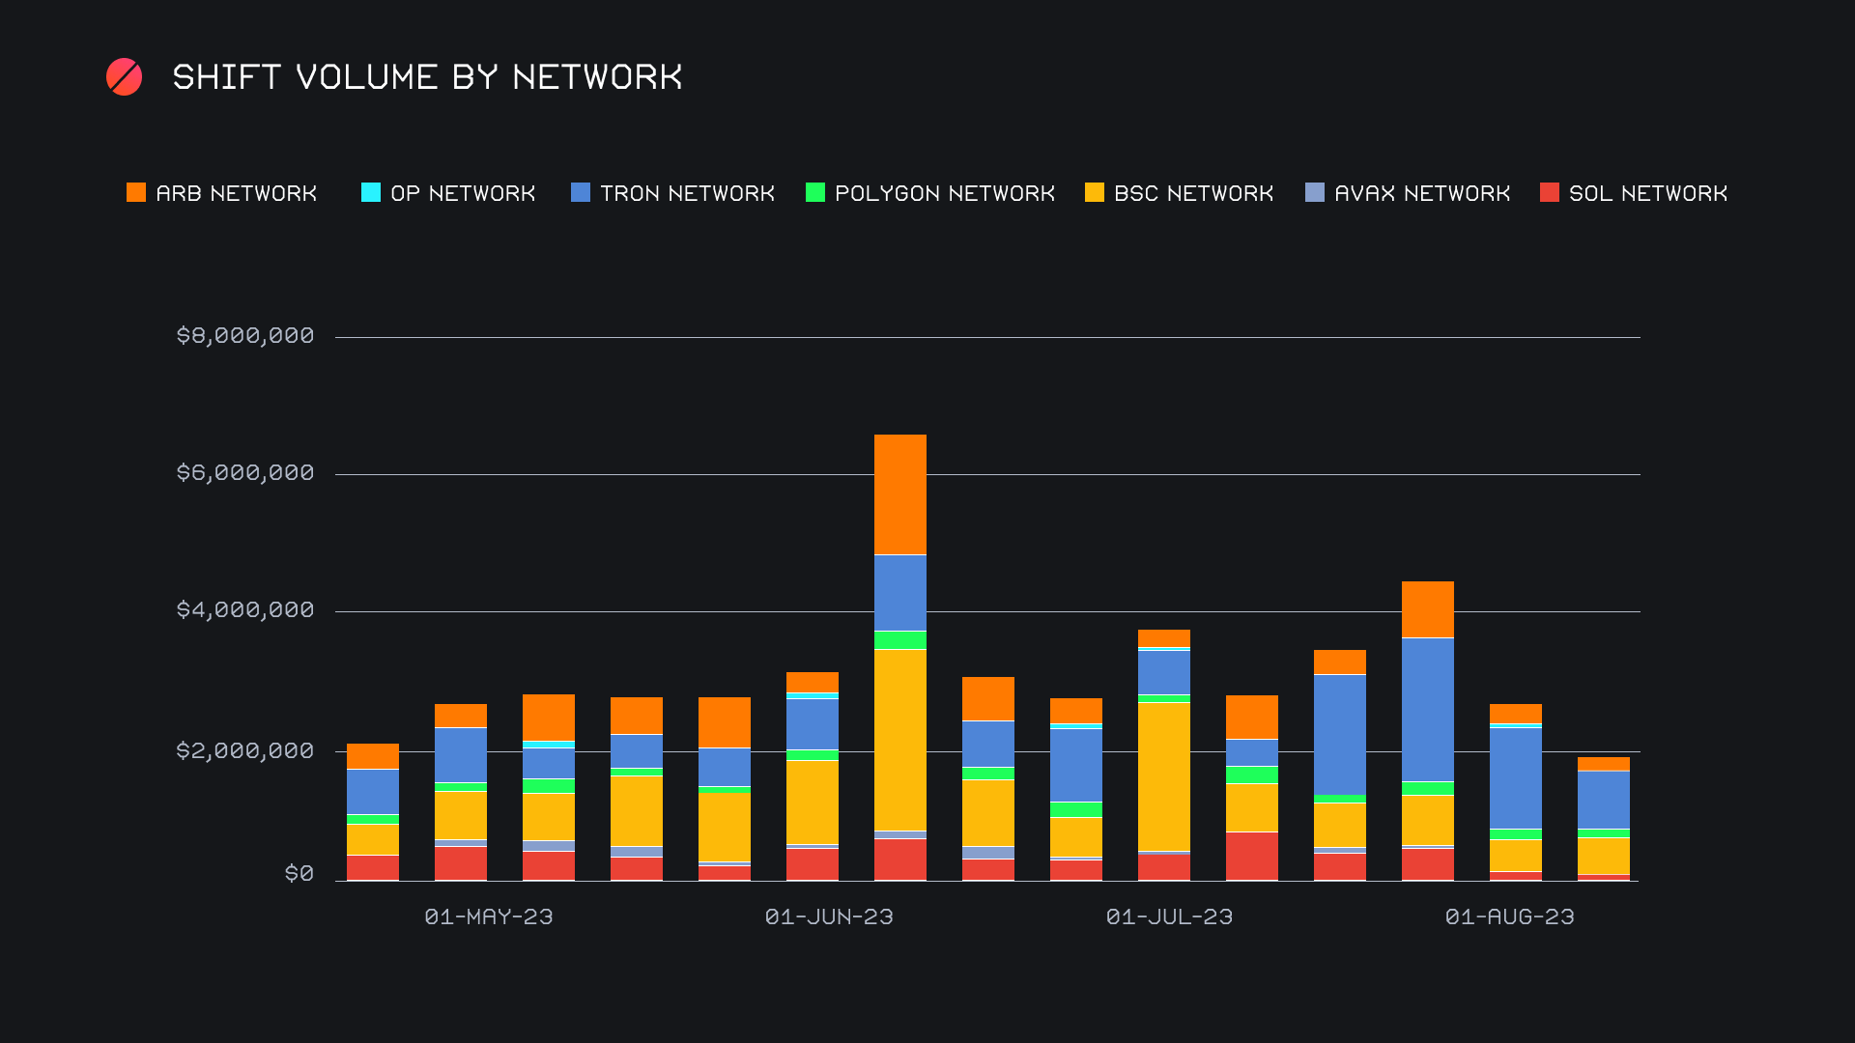Click the 01-MAY-23 axis label

tap(489, 916)
